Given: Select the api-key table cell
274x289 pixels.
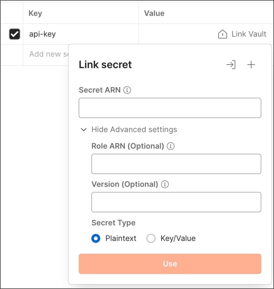Looking at the screenshot, I should point(42,34).
